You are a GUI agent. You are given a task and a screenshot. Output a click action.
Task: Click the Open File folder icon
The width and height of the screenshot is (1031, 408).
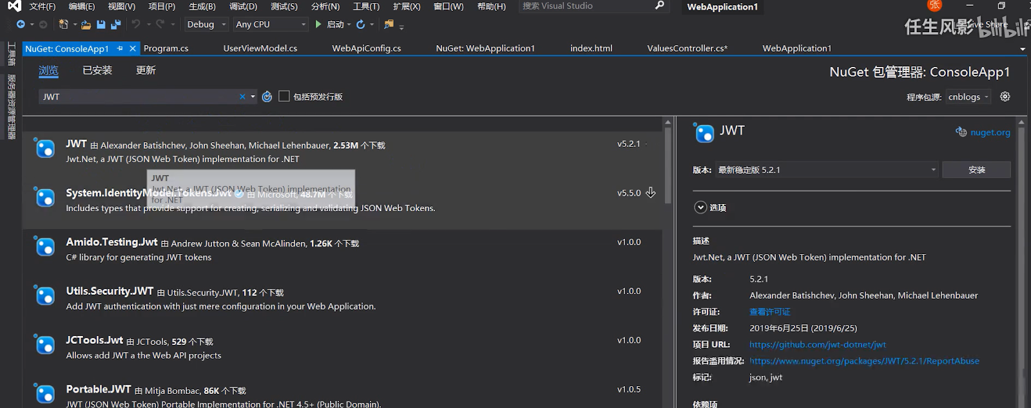point(86,24)
